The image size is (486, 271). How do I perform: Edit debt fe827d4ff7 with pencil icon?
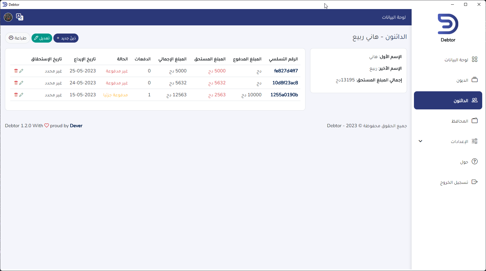[21, 71]
